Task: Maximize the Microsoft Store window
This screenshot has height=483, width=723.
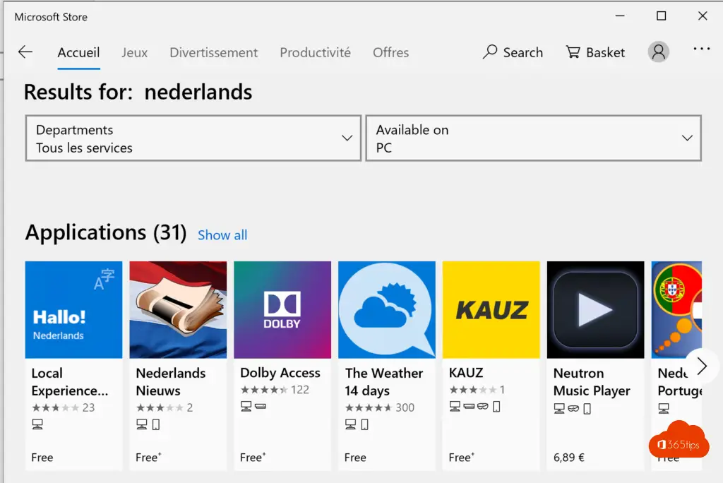Action: coord(661,16)
